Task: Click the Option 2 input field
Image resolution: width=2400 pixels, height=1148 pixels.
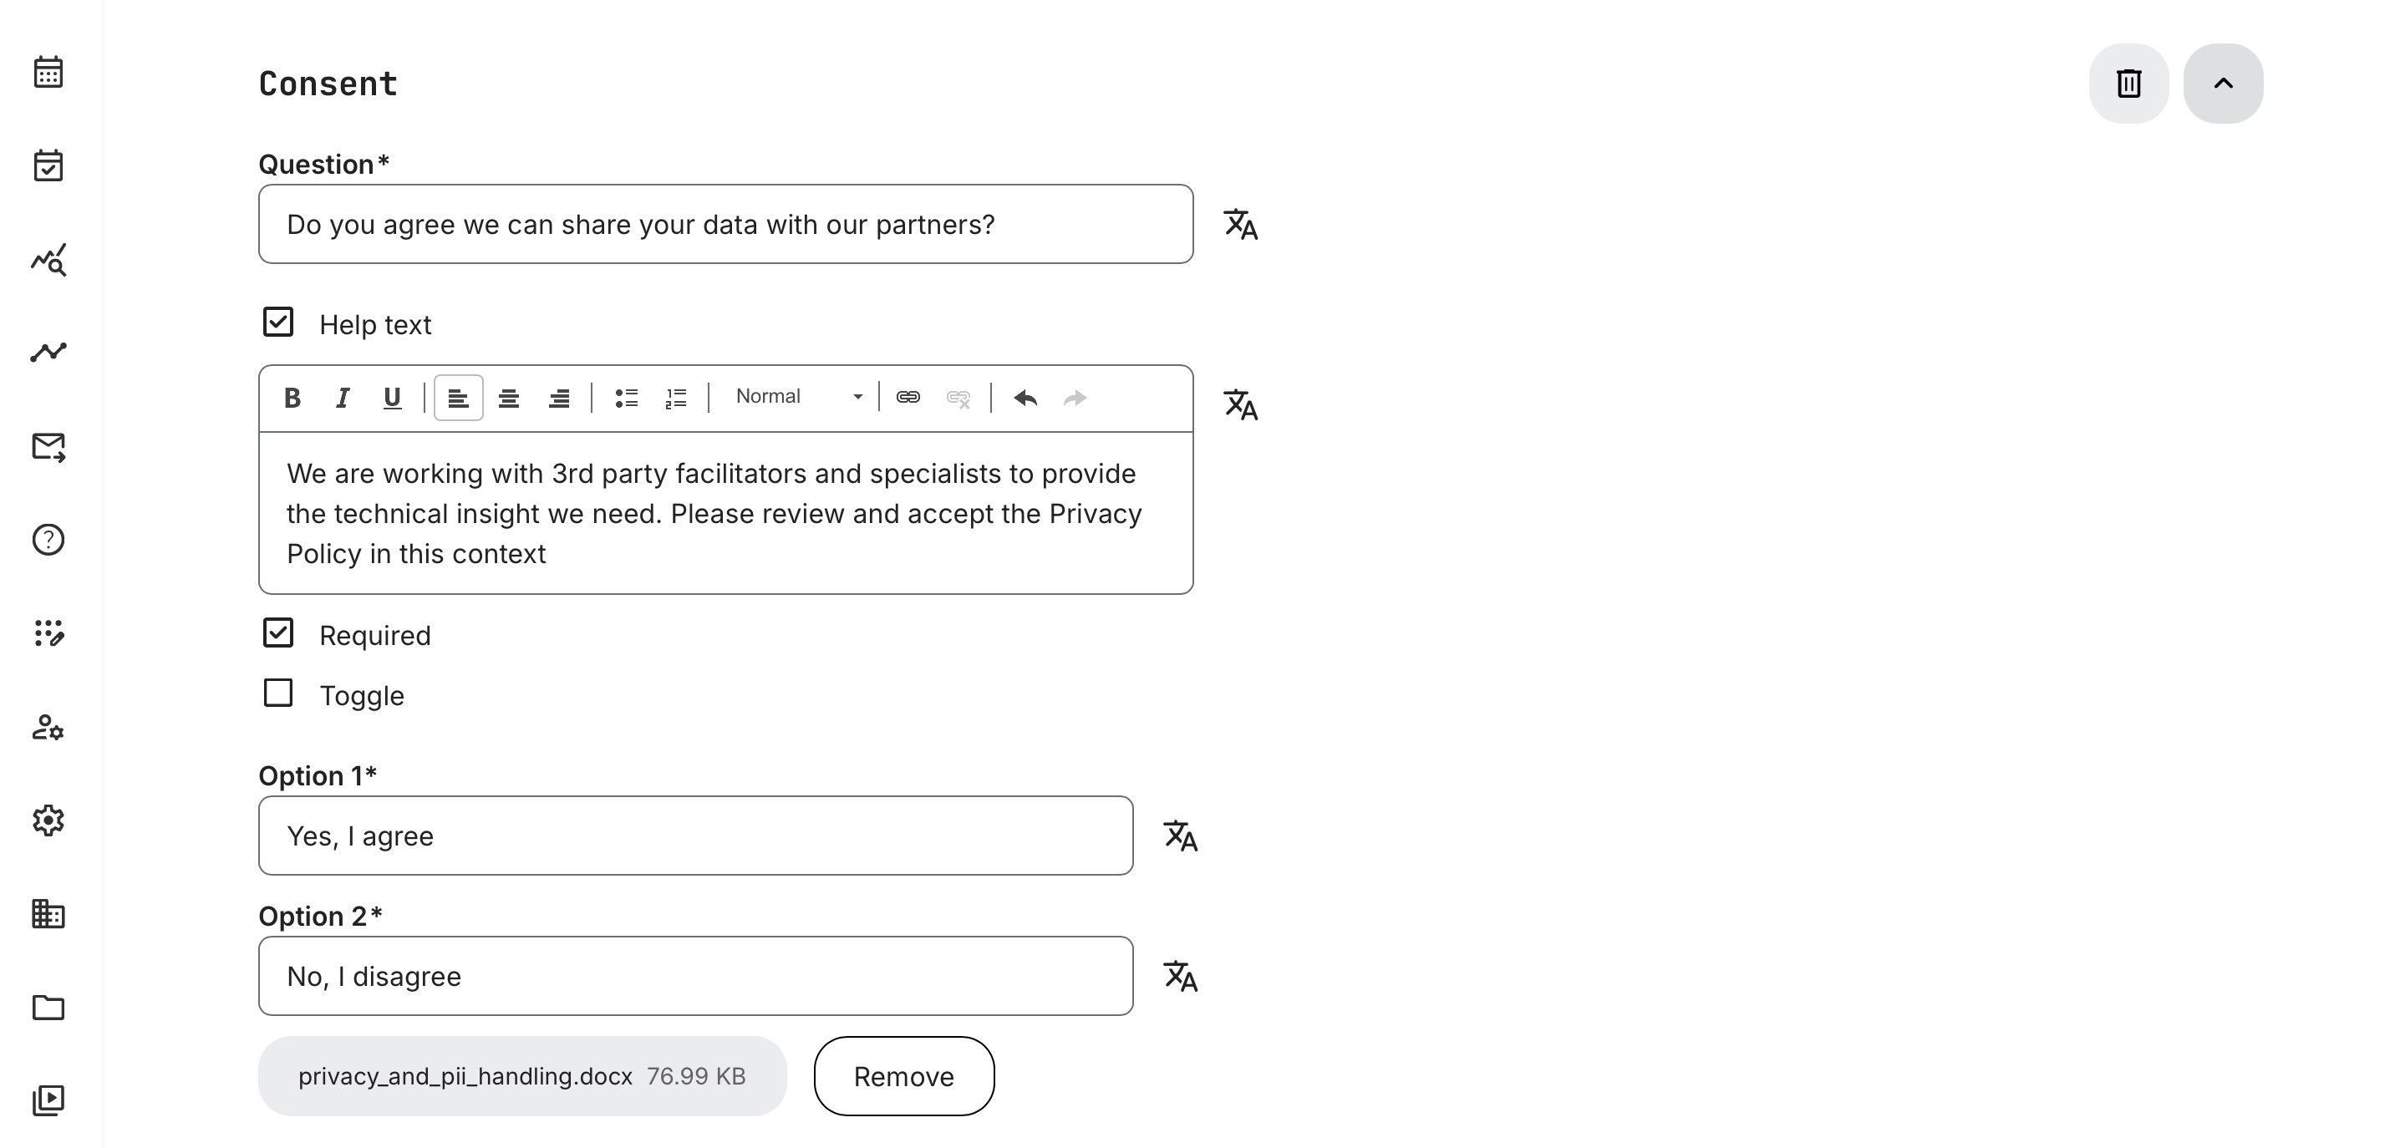Action: pyautogui.click(x=695, y=976)
